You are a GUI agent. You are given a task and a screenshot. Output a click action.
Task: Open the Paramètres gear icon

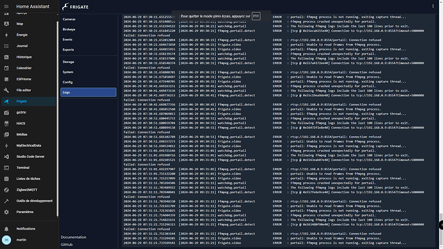(6, 212)
